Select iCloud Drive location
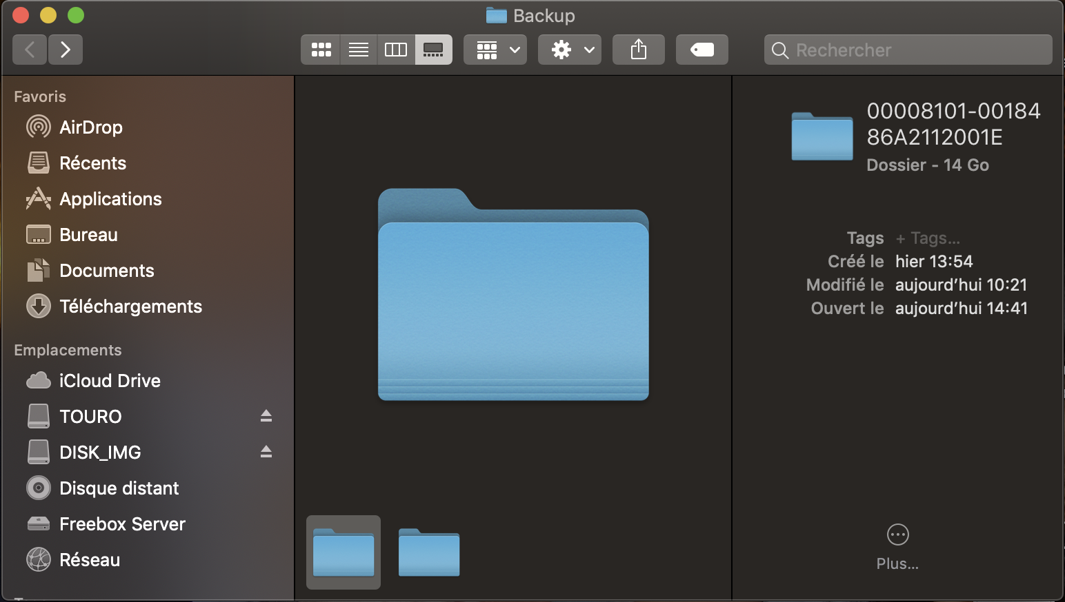Screen dimensions: 1065x602 click(110, 381)
